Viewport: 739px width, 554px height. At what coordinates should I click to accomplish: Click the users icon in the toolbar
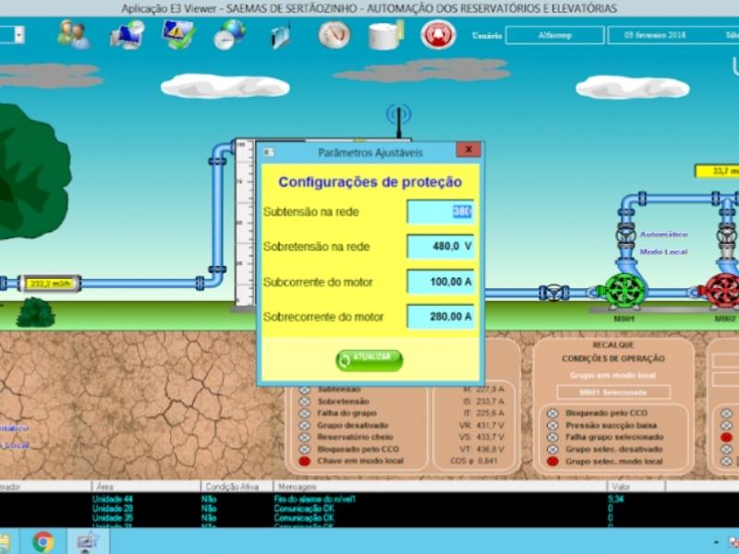[73, 34]
